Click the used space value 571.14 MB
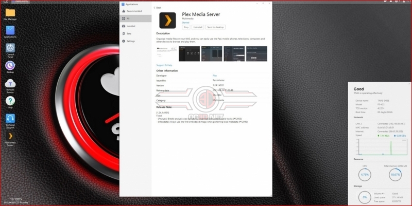This screenshot has height=206, width=412. (x=398, y=197)
